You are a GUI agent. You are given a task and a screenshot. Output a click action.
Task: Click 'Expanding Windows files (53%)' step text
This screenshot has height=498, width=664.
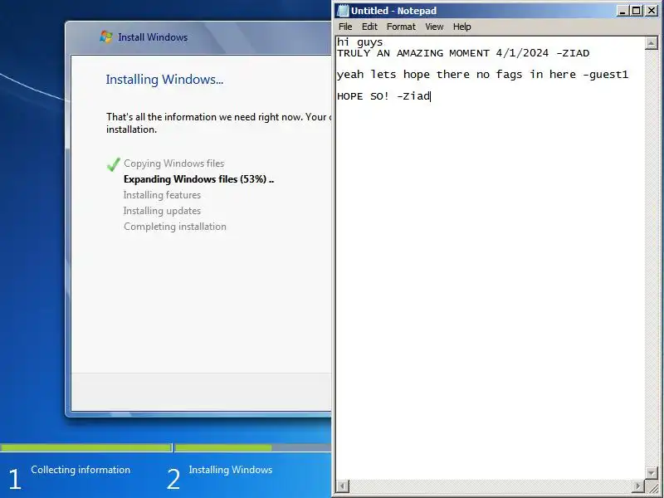pos(198,179)
